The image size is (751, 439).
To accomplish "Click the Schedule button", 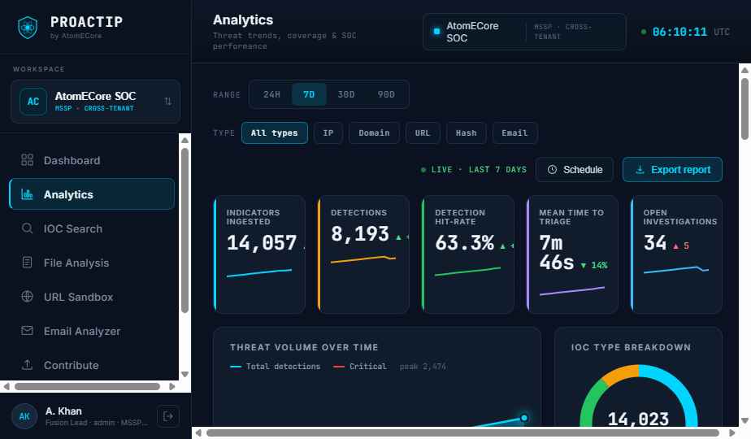I will pos(575,170).
